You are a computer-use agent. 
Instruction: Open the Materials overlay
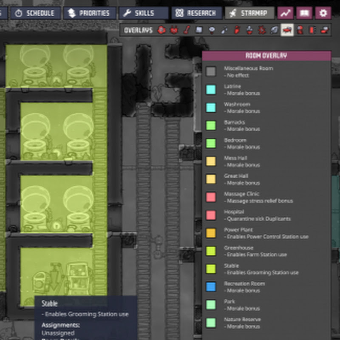pos(199,30)
